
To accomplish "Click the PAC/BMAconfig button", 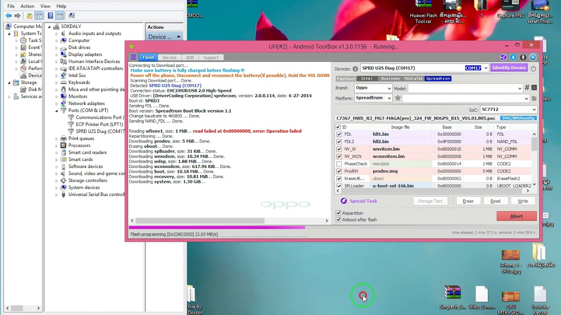I will (518, 118).
